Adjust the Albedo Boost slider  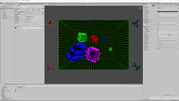pos(167,41)
